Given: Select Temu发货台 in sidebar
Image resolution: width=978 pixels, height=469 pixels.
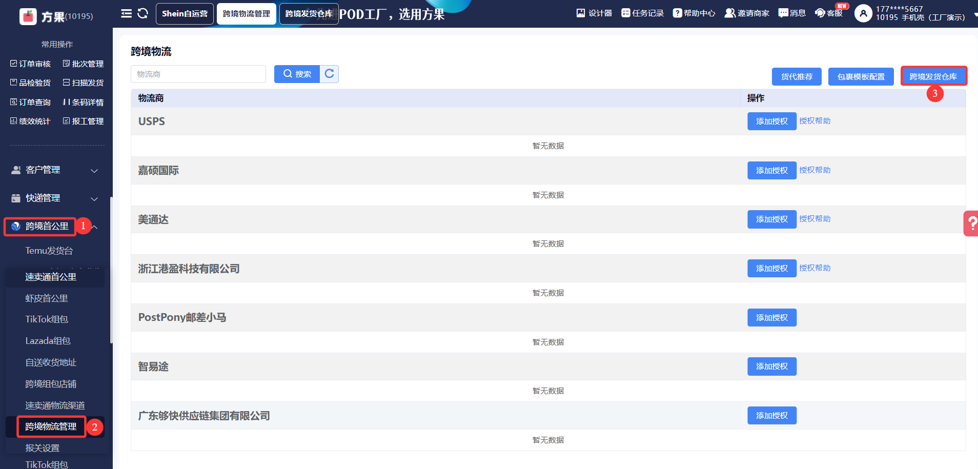Looking at the screenshot, I should coord(49,251).
